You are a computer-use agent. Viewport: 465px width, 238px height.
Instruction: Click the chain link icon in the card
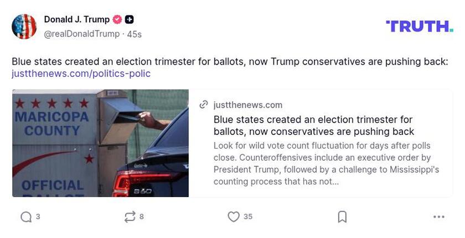204,105
